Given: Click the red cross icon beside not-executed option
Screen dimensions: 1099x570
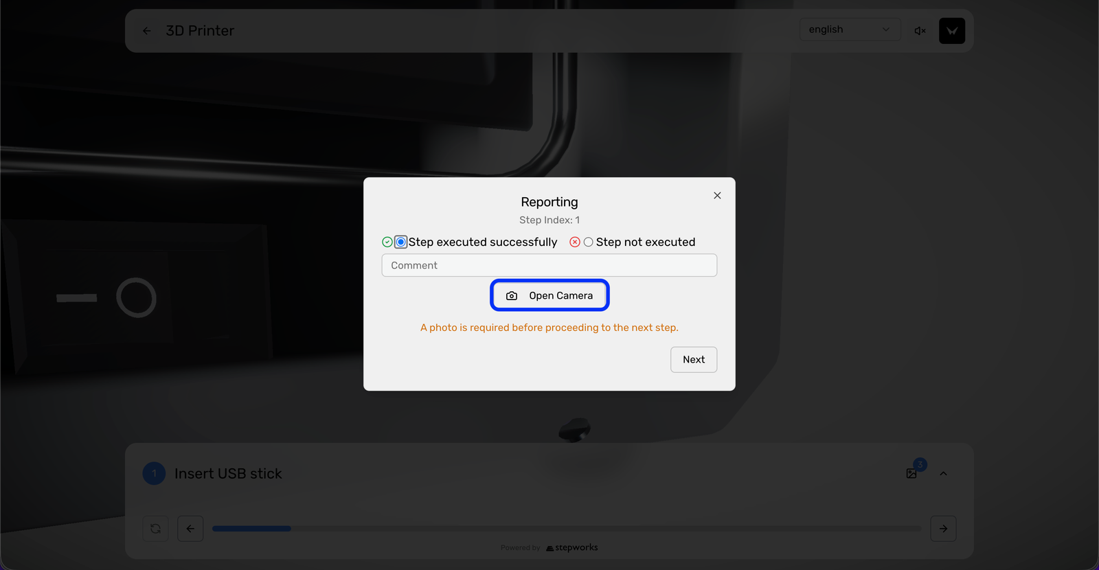Looking at the screenshot, I should click(x=575, y=242).
